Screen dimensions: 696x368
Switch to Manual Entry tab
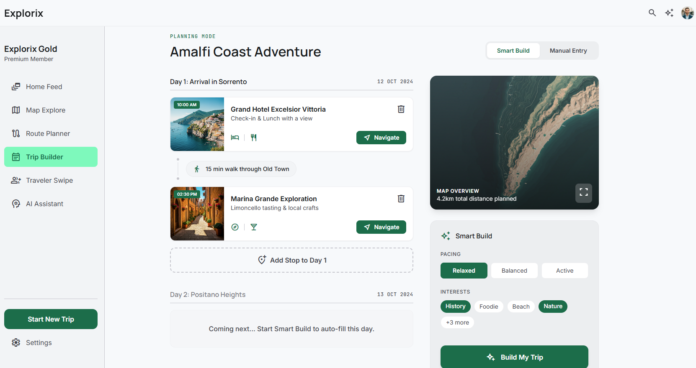(568, 51)
